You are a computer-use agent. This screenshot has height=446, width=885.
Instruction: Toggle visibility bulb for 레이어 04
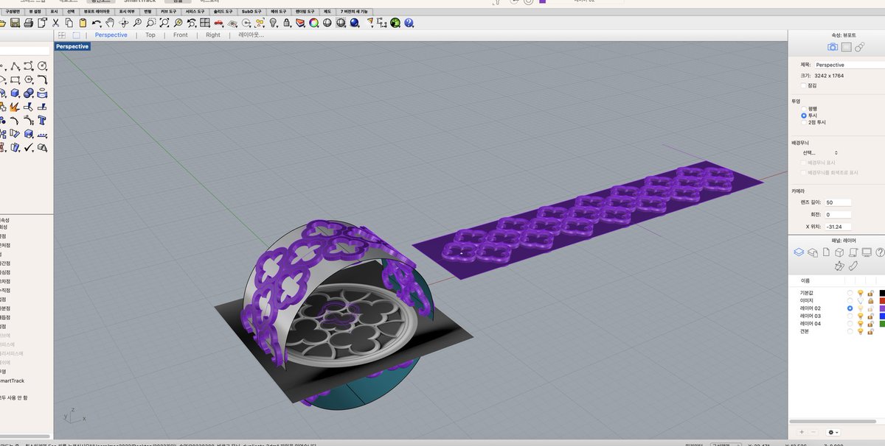860,324
